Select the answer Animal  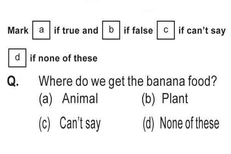pos(80,98)
